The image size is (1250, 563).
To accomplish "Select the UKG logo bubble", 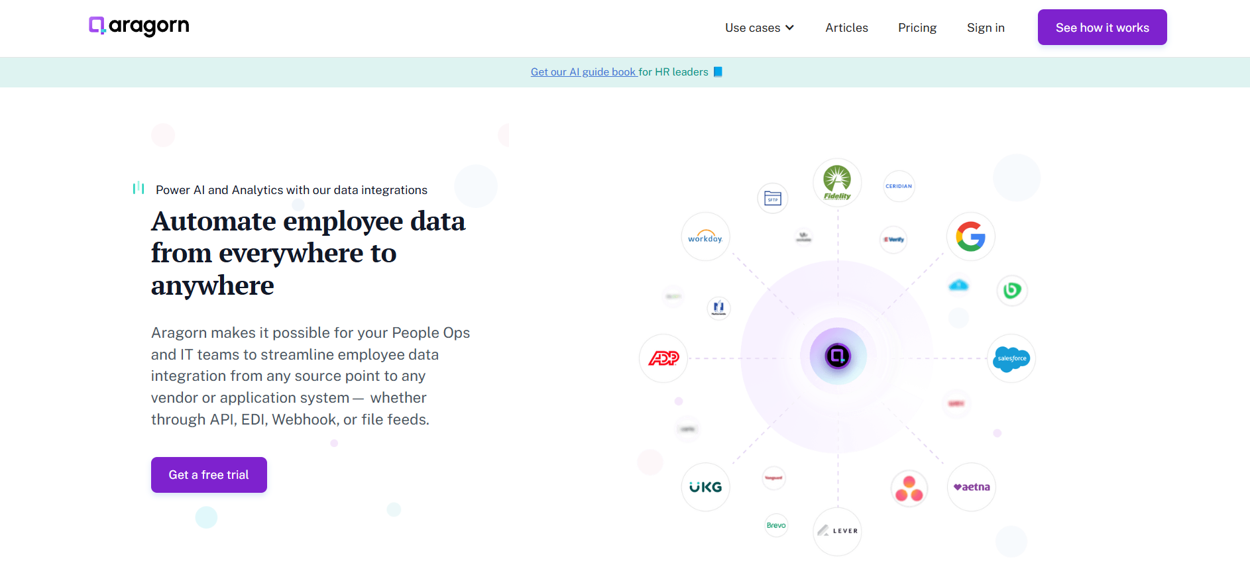I will tap(705, 487).
